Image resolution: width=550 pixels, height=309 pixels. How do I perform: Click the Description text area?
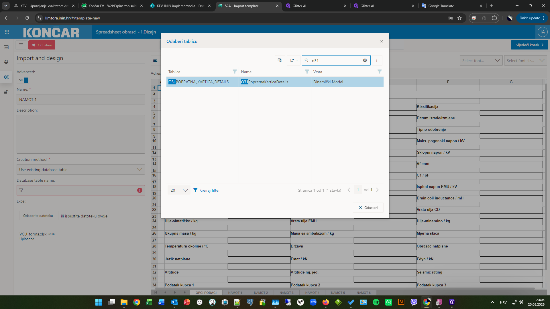pyautogui.click(x=81, y=134)
